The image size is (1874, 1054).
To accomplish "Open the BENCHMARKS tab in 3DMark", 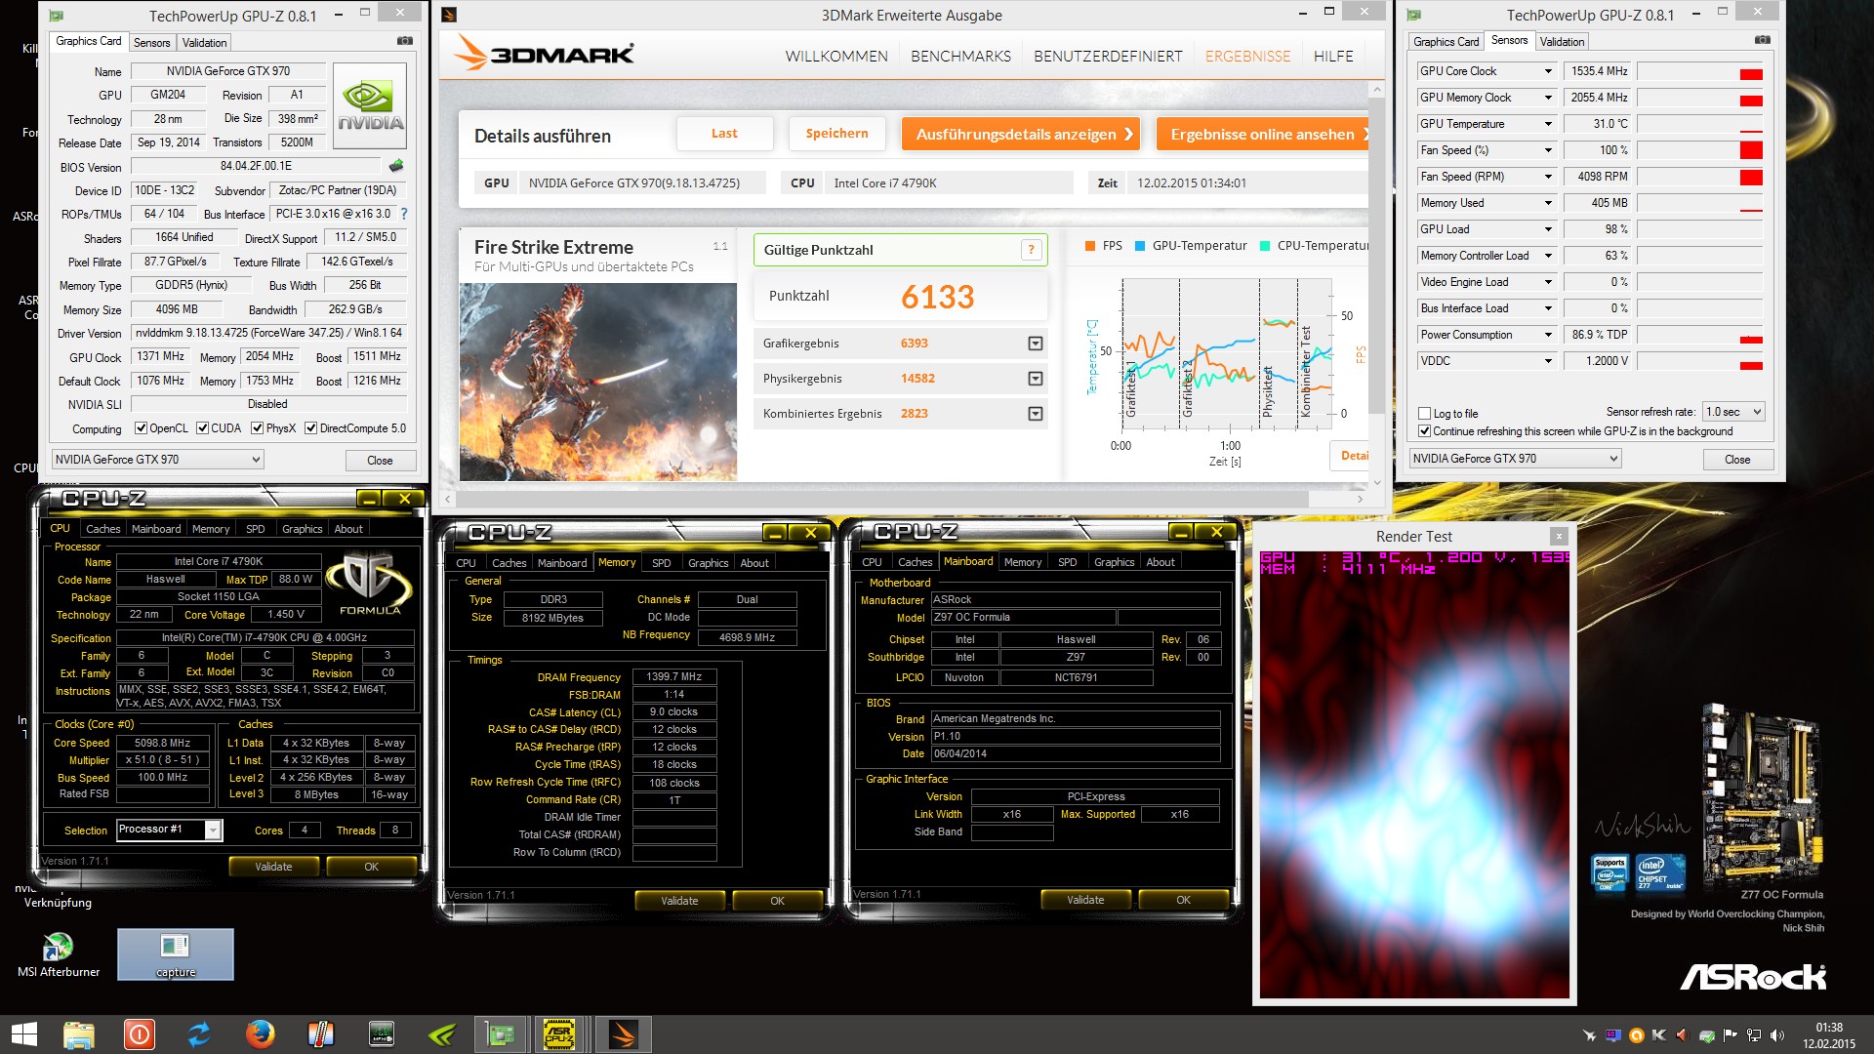I will 960,57.
